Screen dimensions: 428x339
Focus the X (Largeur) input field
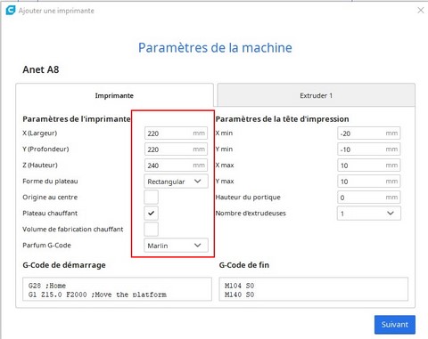(176, 133)
